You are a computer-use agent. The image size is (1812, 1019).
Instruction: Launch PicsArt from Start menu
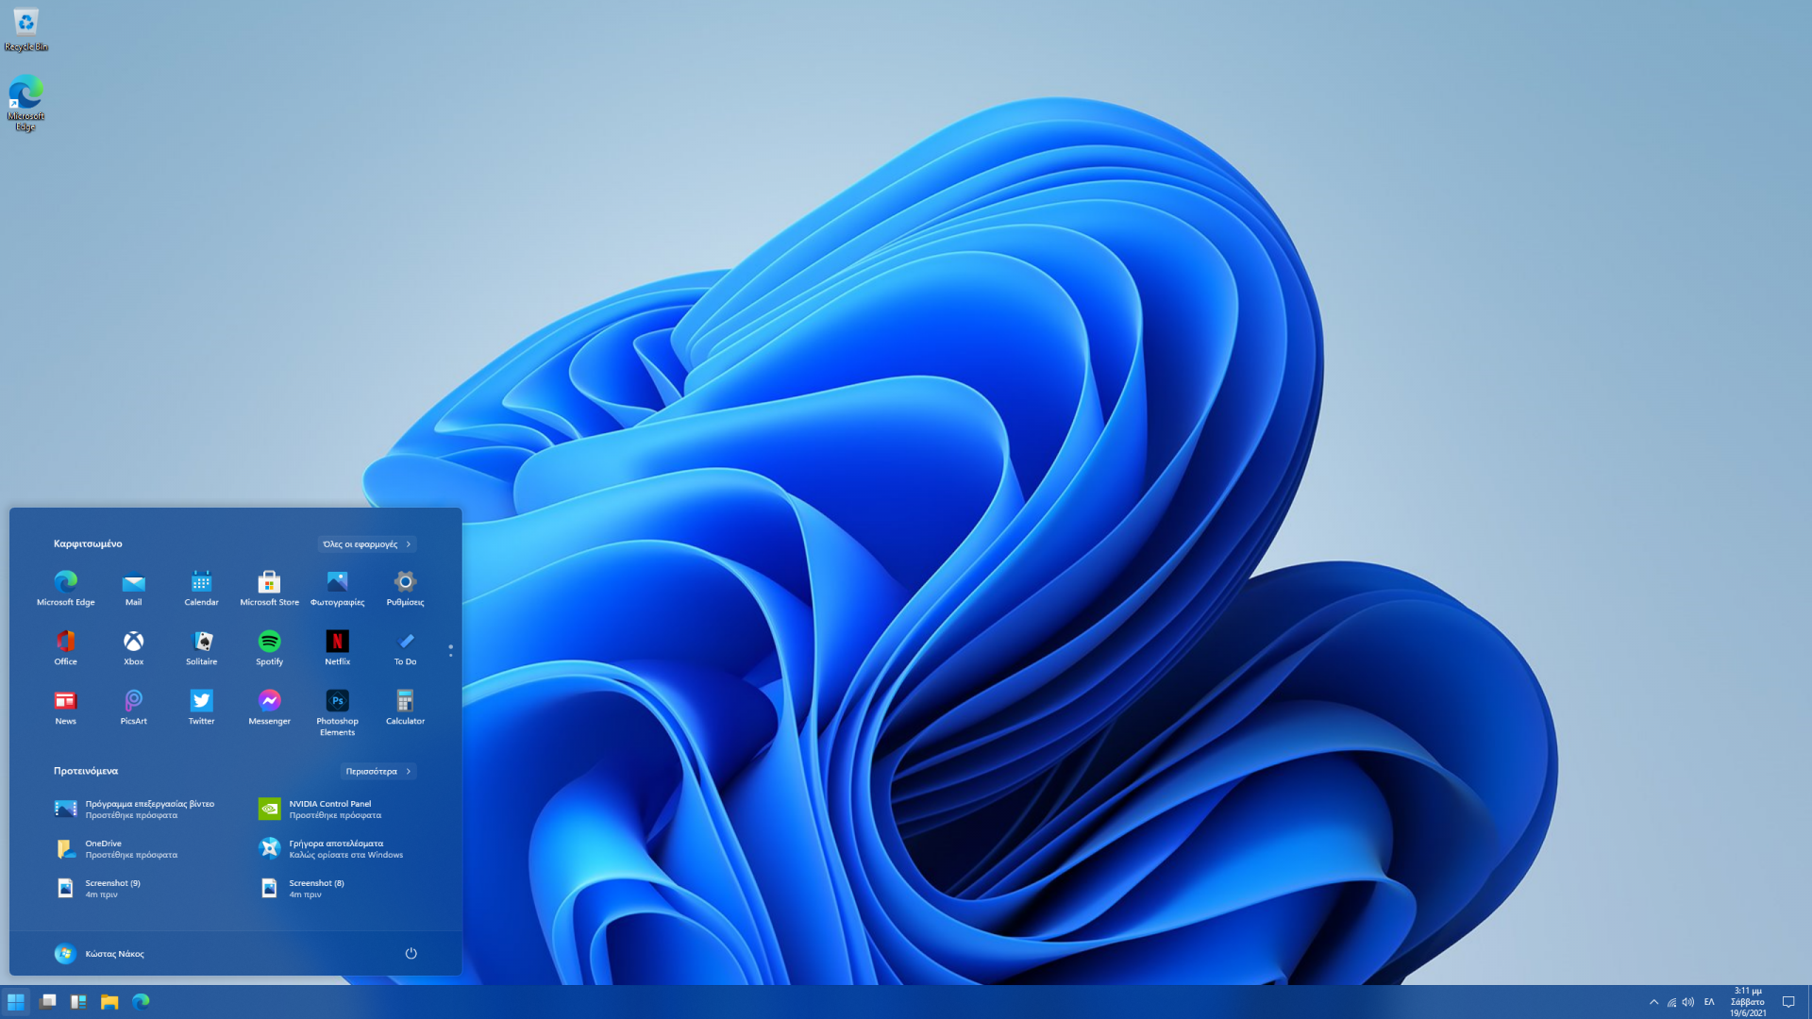pos(133,702)
